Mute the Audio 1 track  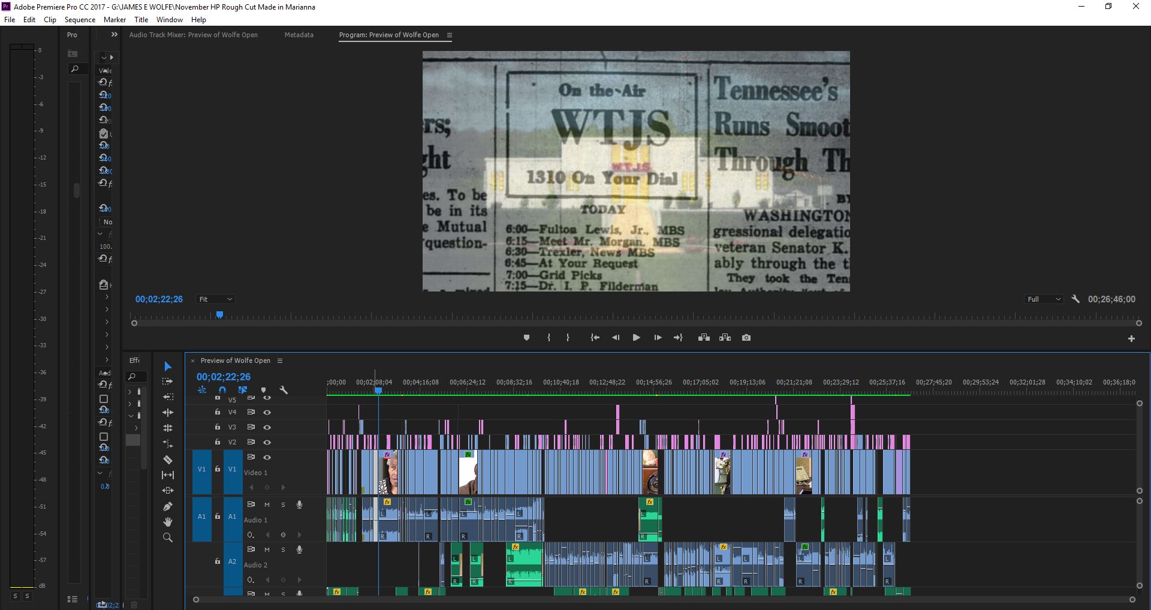pos(267,504)
